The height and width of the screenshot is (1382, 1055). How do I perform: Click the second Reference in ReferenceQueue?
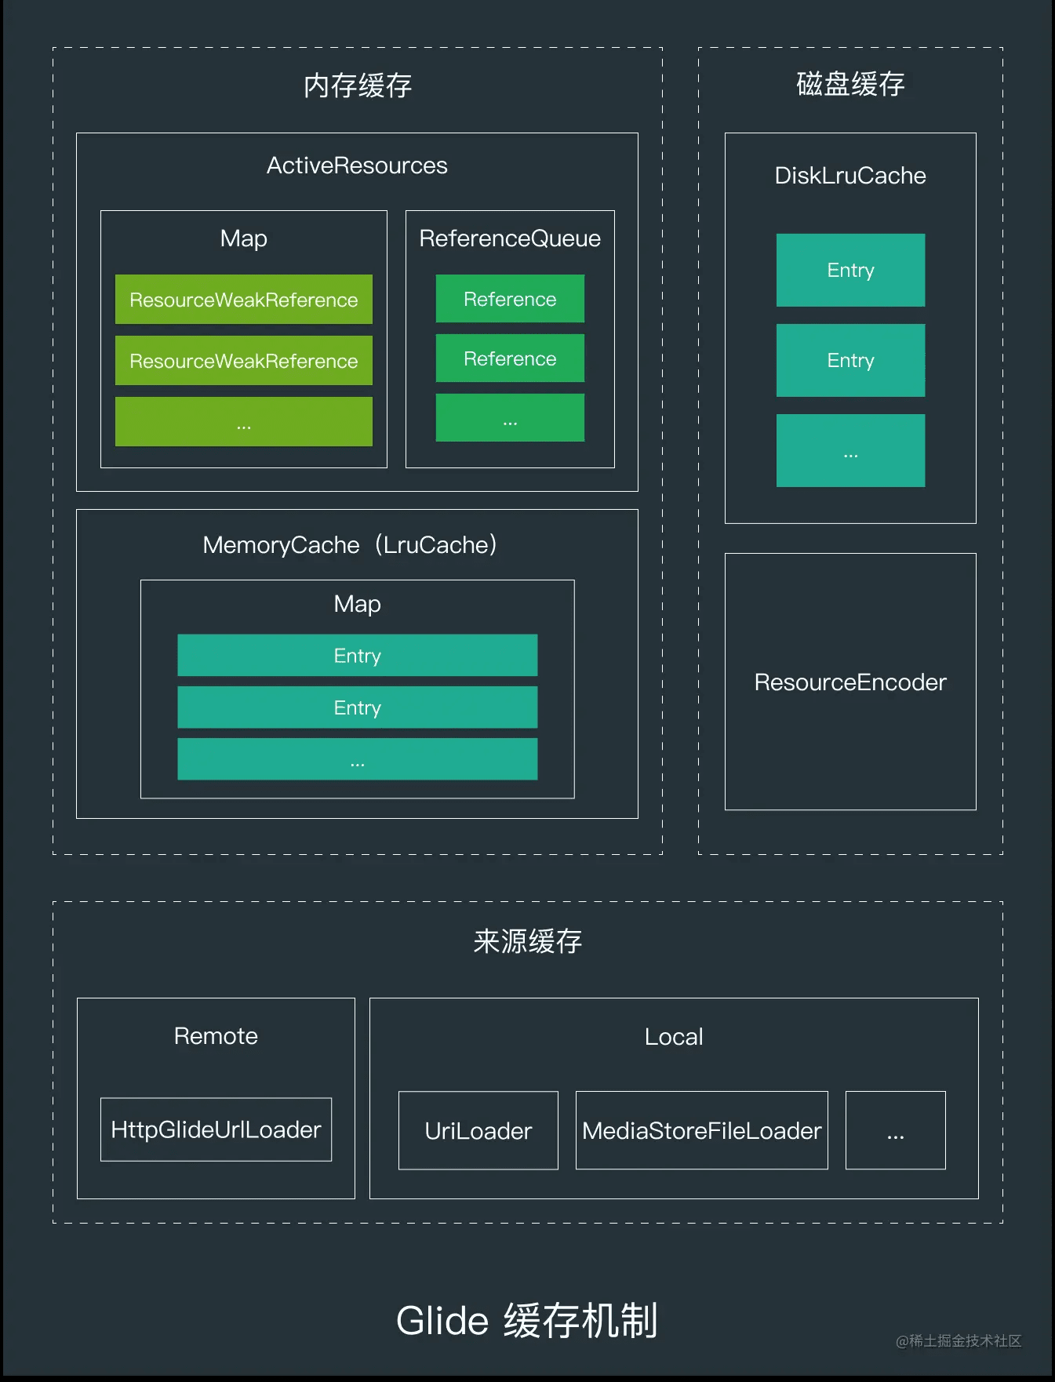[510, 358]
